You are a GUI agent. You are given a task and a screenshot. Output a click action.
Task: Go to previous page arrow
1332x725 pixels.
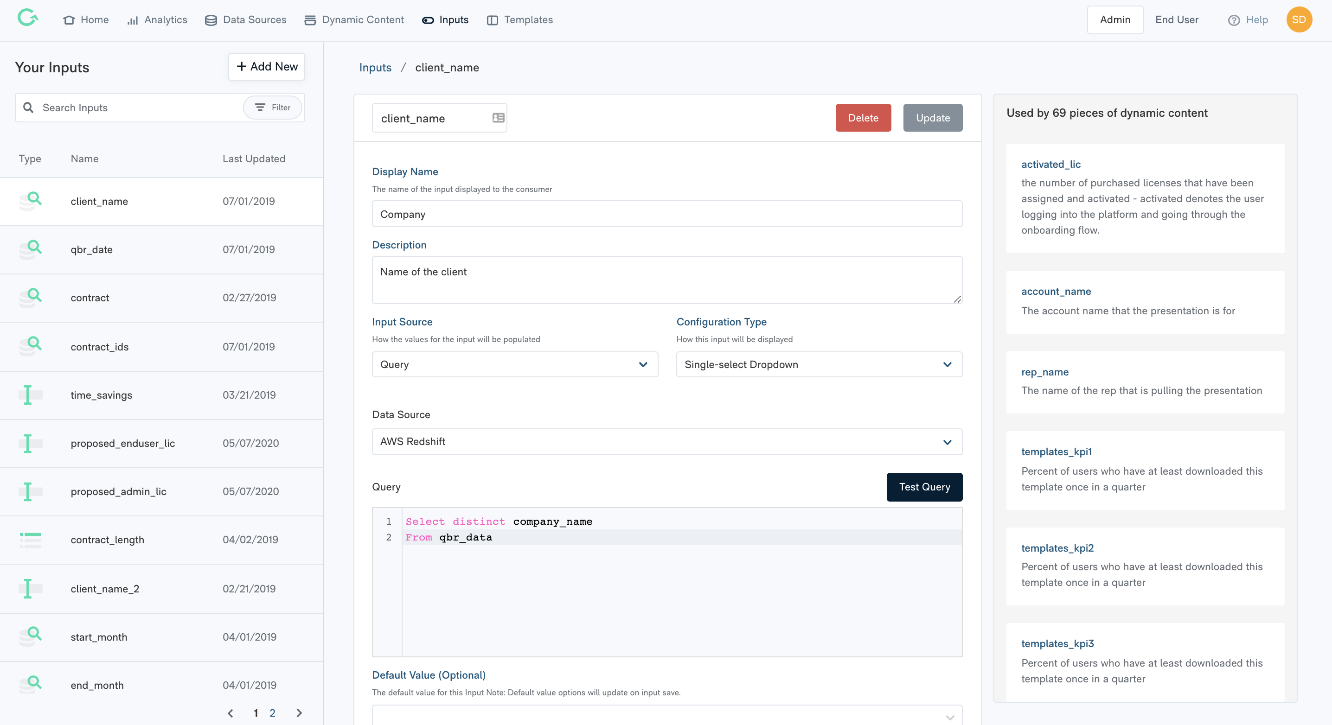(231, 713)
